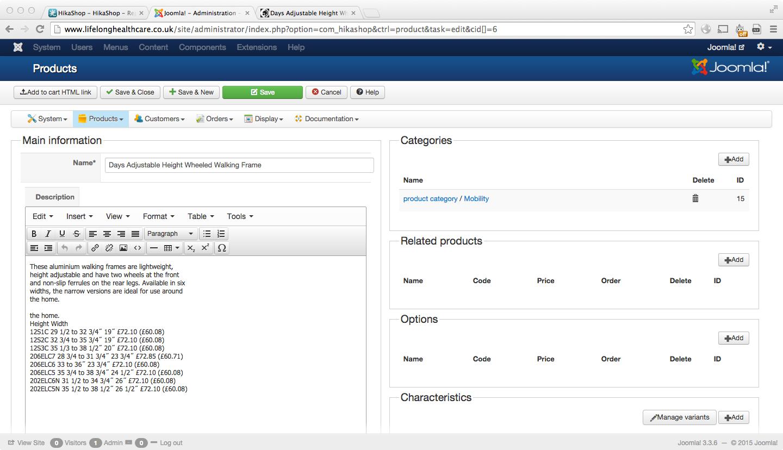Open the special character (omega) picker
The width and height of the screenshot is (783, 450).
pos(221,248)
